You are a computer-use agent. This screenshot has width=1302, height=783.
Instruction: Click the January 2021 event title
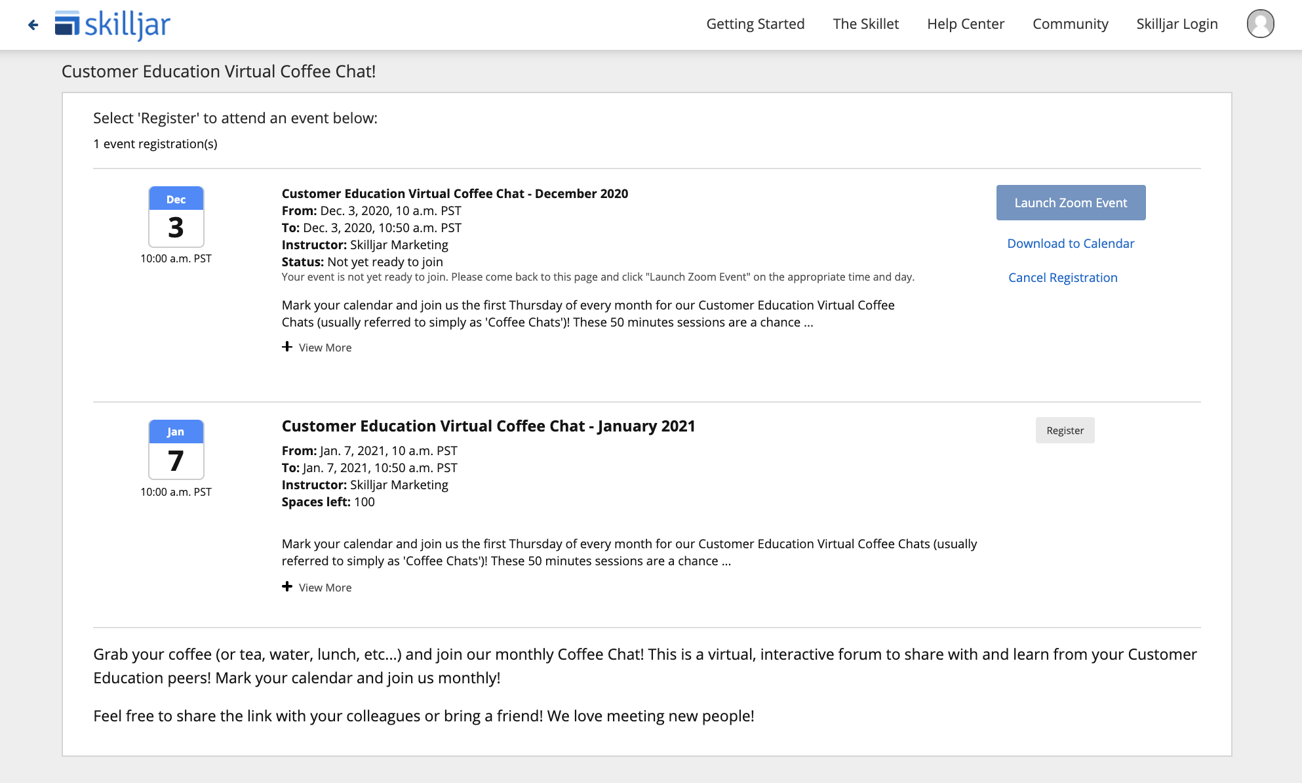[488, 426]
